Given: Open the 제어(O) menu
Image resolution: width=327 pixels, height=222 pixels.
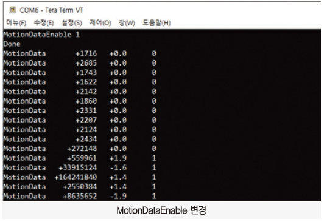Looking at the screenshot, I should [100, 22].
